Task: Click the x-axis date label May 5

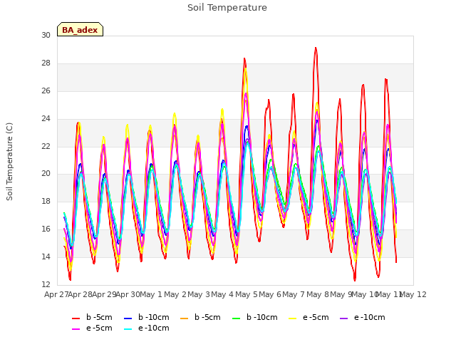Action: click(247, 295)
